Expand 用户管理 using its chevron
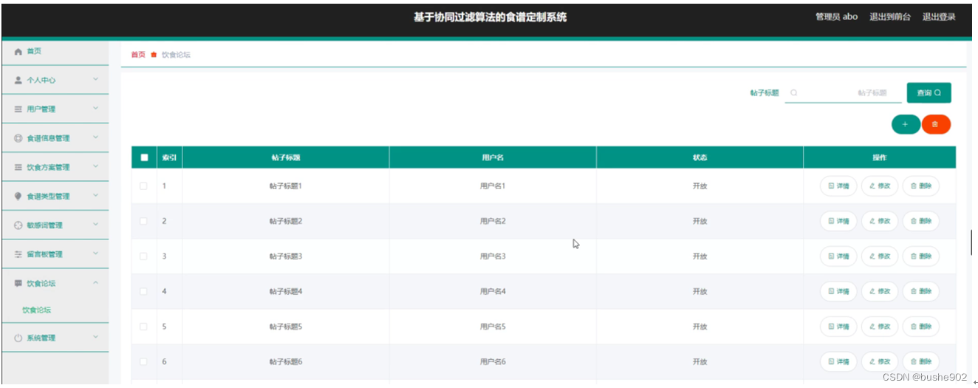 tap(95, 108)
